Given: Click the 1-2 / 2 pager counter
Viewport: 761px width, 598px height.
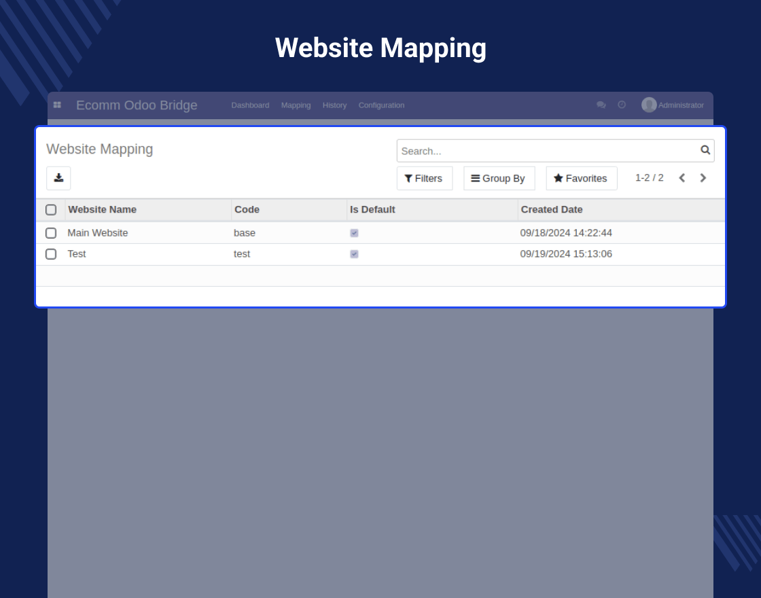Looking at the screenshot, I should click(x=650, y=177).
